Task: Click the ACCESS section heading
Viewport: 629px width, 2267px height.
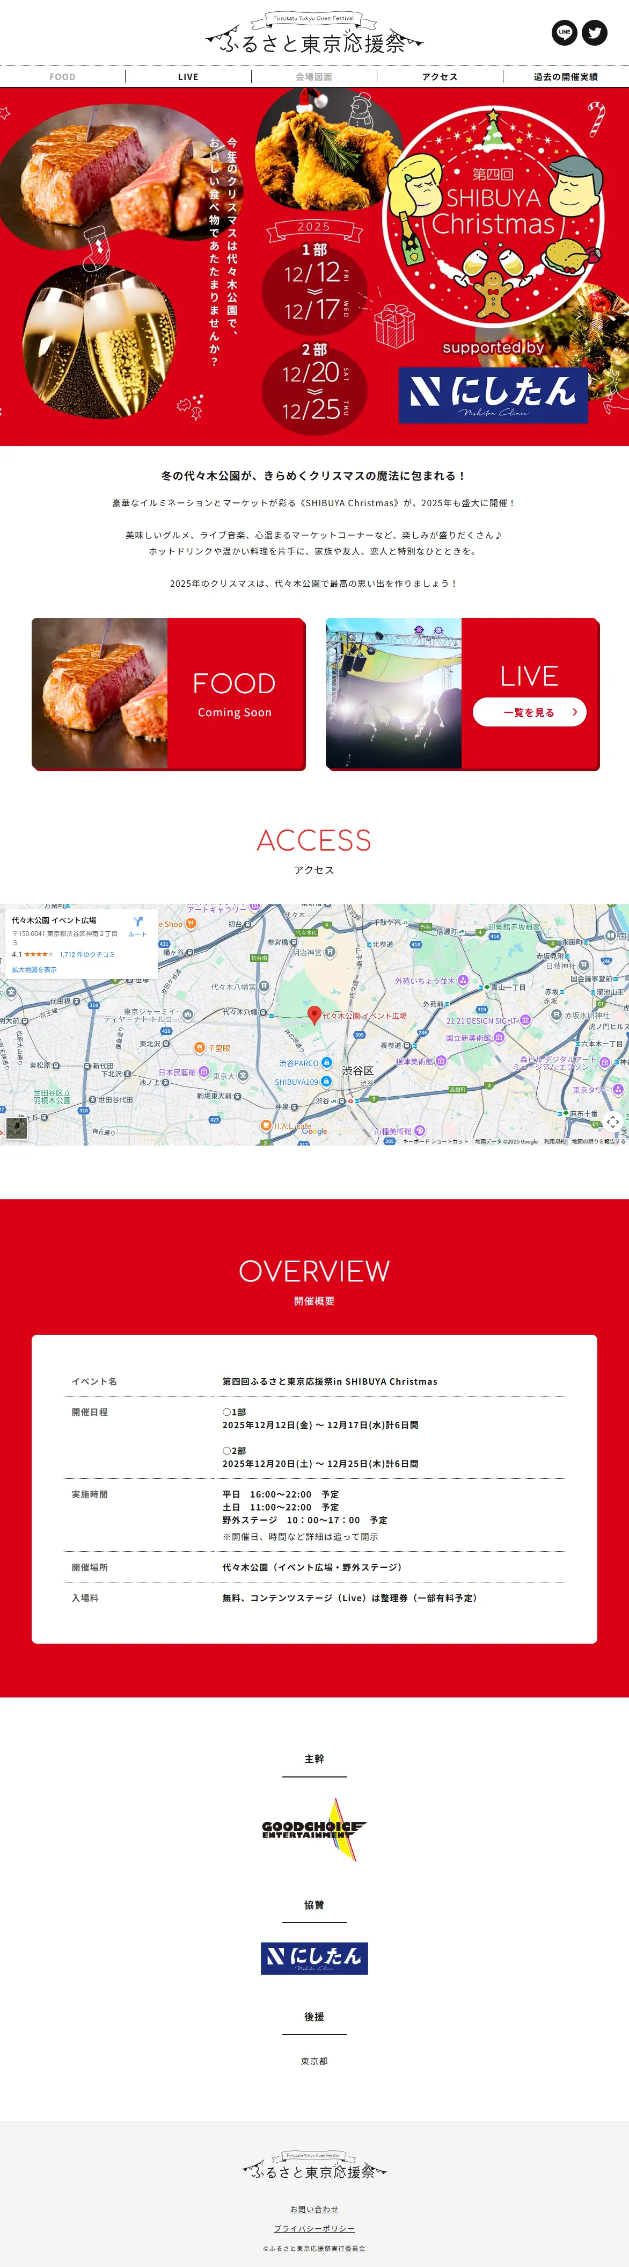Action: click(x=313, y=840)
